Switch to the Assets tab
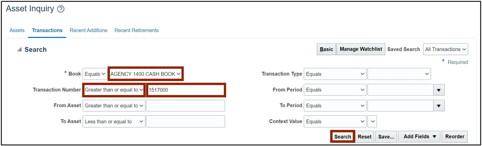 [17, 30]
